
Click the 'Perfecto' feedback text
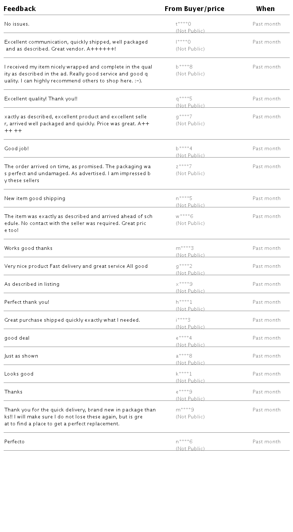coord(15,442)
